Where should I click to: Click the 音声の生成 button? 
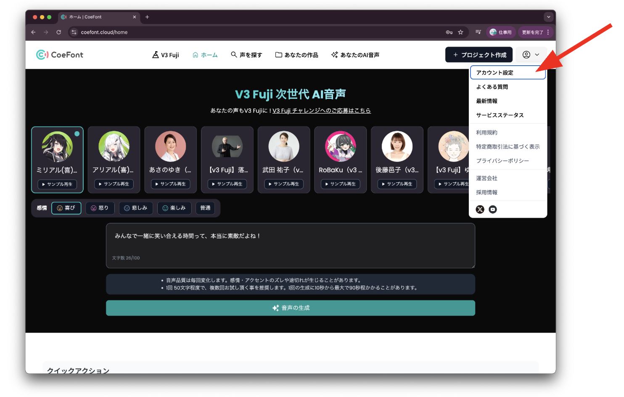tap(291, 308)
